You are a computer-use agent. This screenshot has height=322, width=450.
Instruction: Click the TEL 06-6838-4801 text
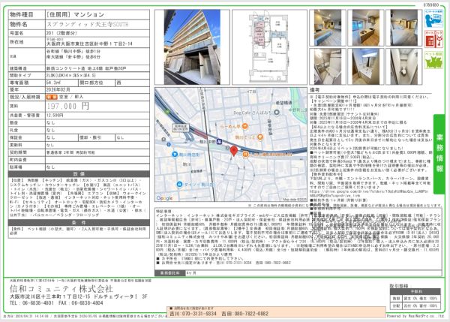[31, 303]
